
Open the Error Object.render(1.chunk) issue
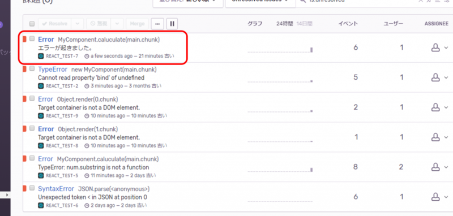pos(46,129)
